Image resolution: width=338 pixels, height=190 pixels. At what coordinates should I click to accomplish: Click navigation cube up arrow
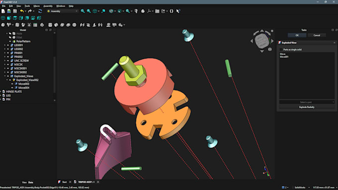click(262, 31)
